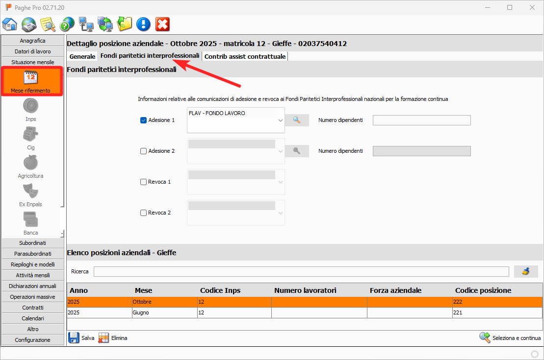This screenshot has width=544, height=360.
Task: Open the Revoca 2 dropdown list
Action: click(x=280, y=213)
